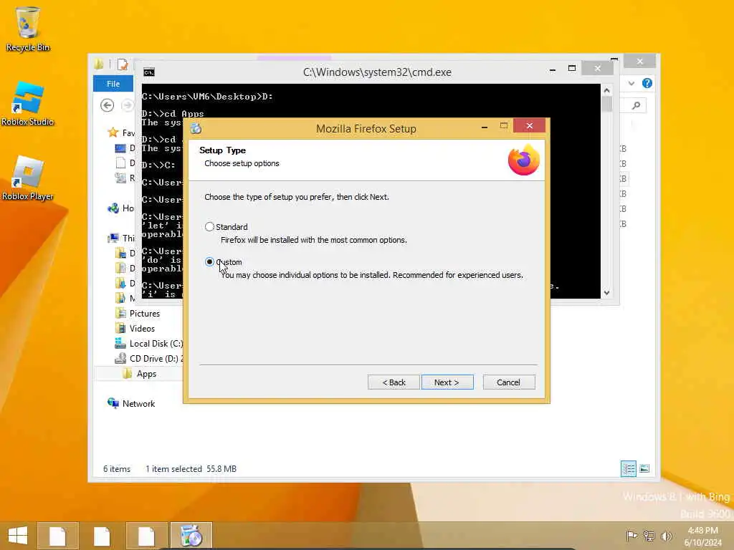Open the network tray icon
Screen dimensions: 734x550
(x=649, y=536)
